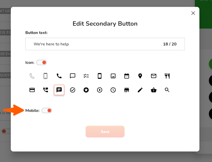This screenshot has height=162, width=212.
Task: Click the 18 / 20 character counter
Action: pyautogui.click(x=170, y=44)
